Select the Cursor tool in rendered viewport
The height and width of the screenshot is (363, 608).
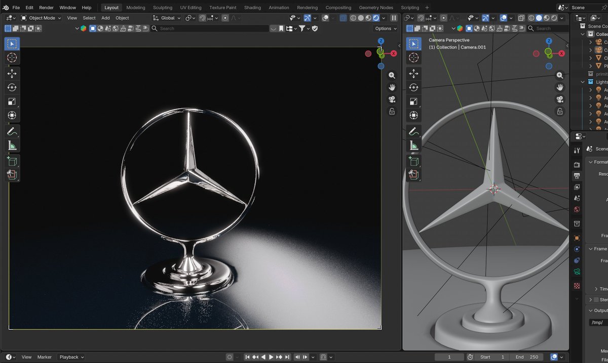tap(12, 58)
